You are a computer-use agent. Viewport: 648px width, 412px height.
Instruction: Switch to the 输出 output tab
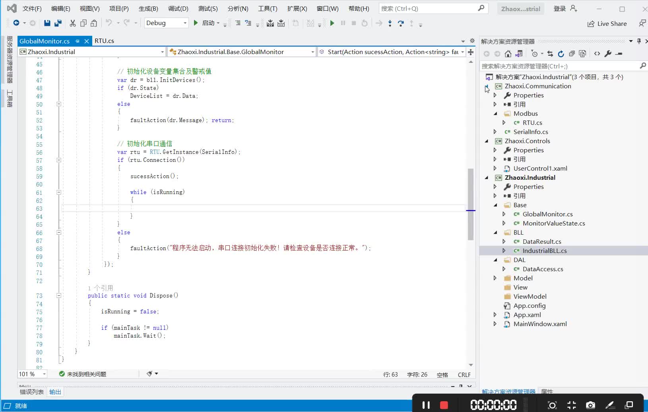click(x=55, y=392)
